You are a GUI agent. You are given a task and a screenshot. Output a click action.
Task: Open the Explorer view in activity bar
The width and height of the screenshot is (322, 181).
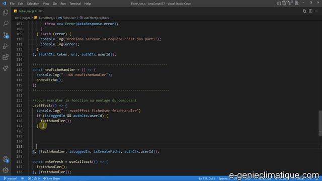[6, 13]
